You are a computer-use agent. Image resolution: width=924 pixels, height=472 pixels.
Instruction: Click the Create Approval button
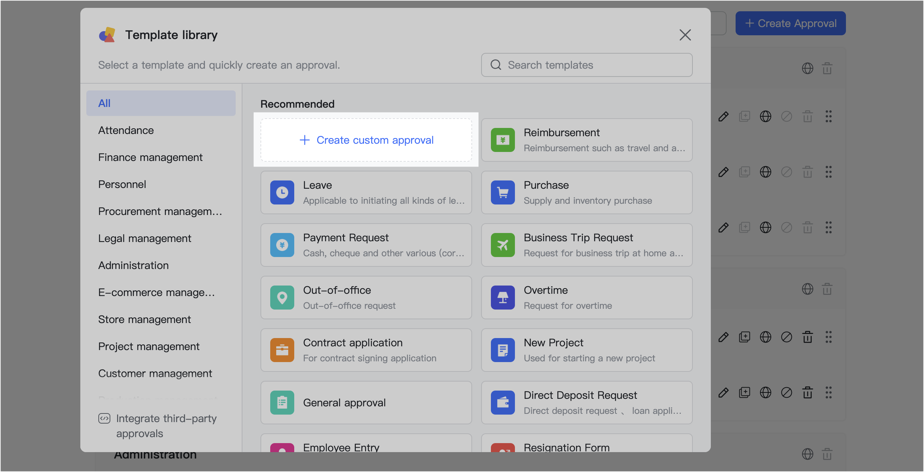click(x=790, y=23)
